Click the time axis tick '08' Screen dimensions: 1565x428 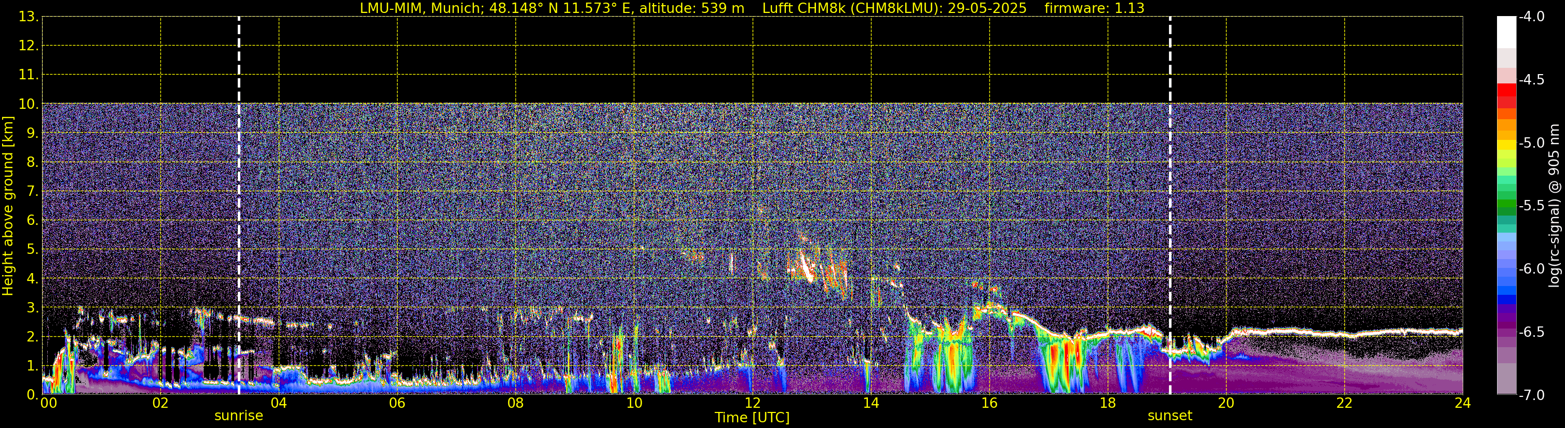tap(516, 403)
